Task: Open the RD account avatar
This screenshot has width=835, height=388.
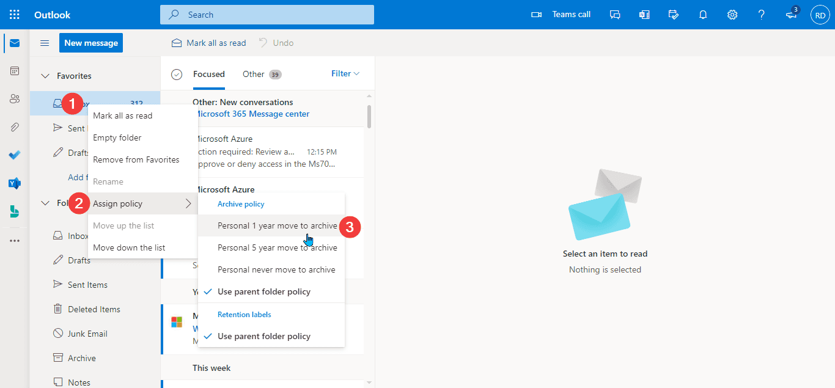Action: point(820,15)
